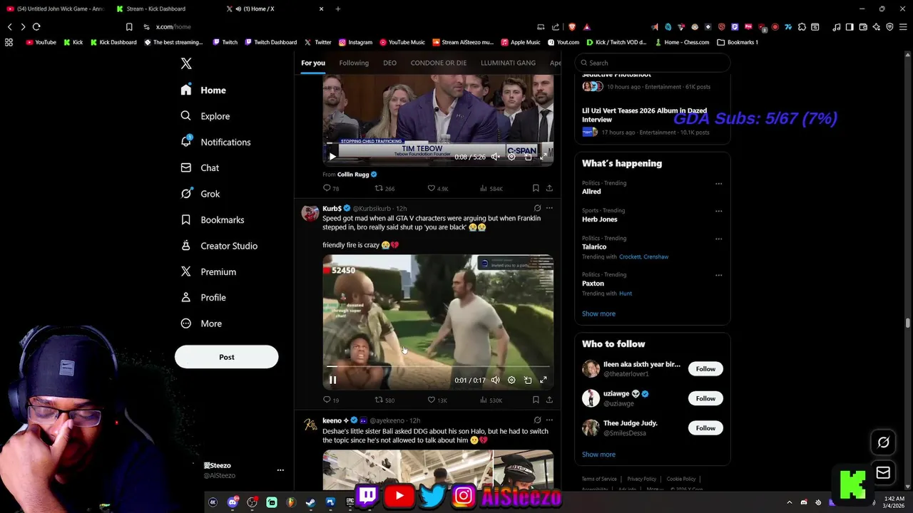Fullscreen the GTA V video
Image resolution: width=913 pixels, height=513 pixels.
click(x=544, y=380)
